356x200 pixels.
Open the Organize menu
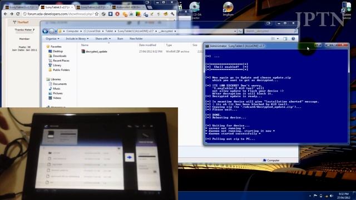52,39
